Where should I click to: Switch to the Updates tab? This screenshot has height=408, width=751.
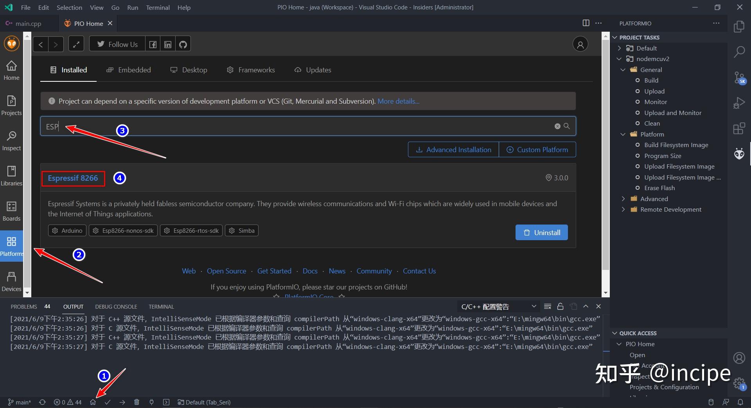tap(313, 70)
